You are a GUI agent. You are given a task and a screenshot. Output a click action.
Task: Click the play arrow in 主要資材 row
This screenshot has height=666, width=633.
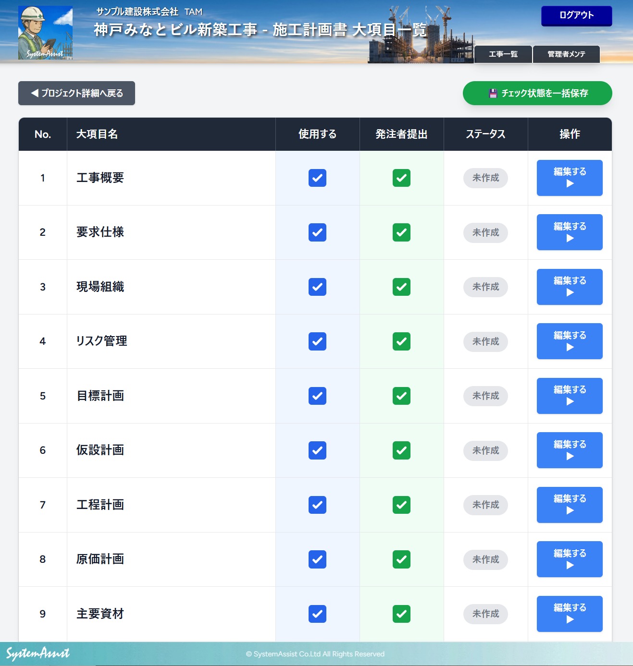coord(570,620)
